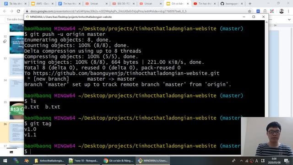Minimize the MINGW64 terminal window

coord(244,17)
